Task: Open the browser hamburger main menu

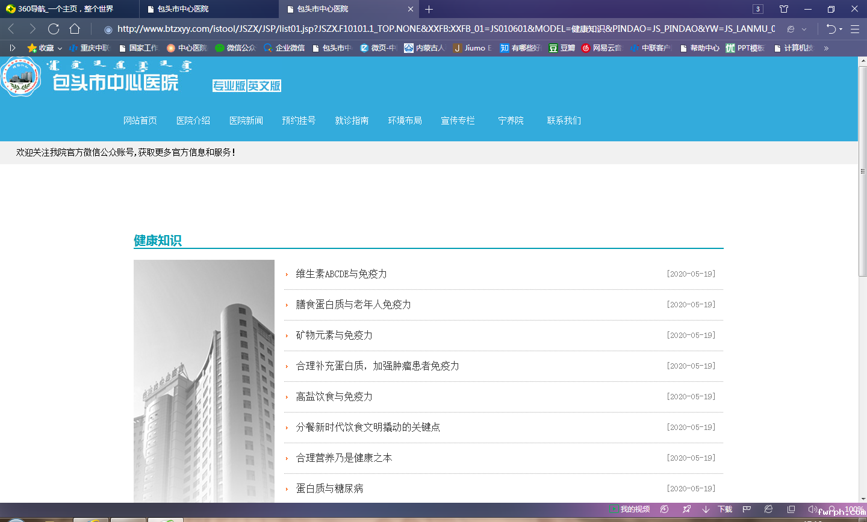Action: pos(855,29)
